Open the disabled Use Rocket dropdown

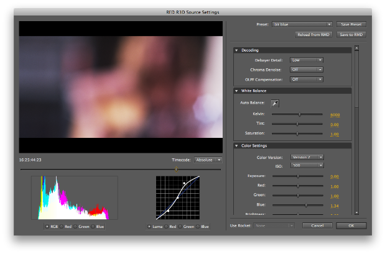274,225
